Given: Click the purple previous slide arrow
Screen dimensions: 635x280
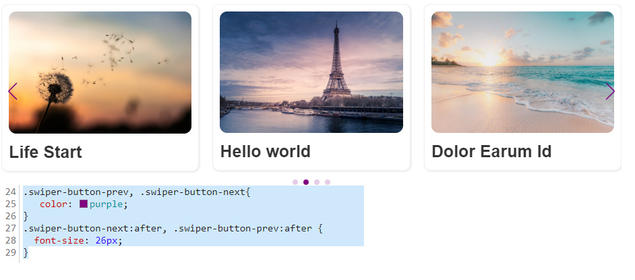Looking at the screenshot, I should [x=13, y=91].
